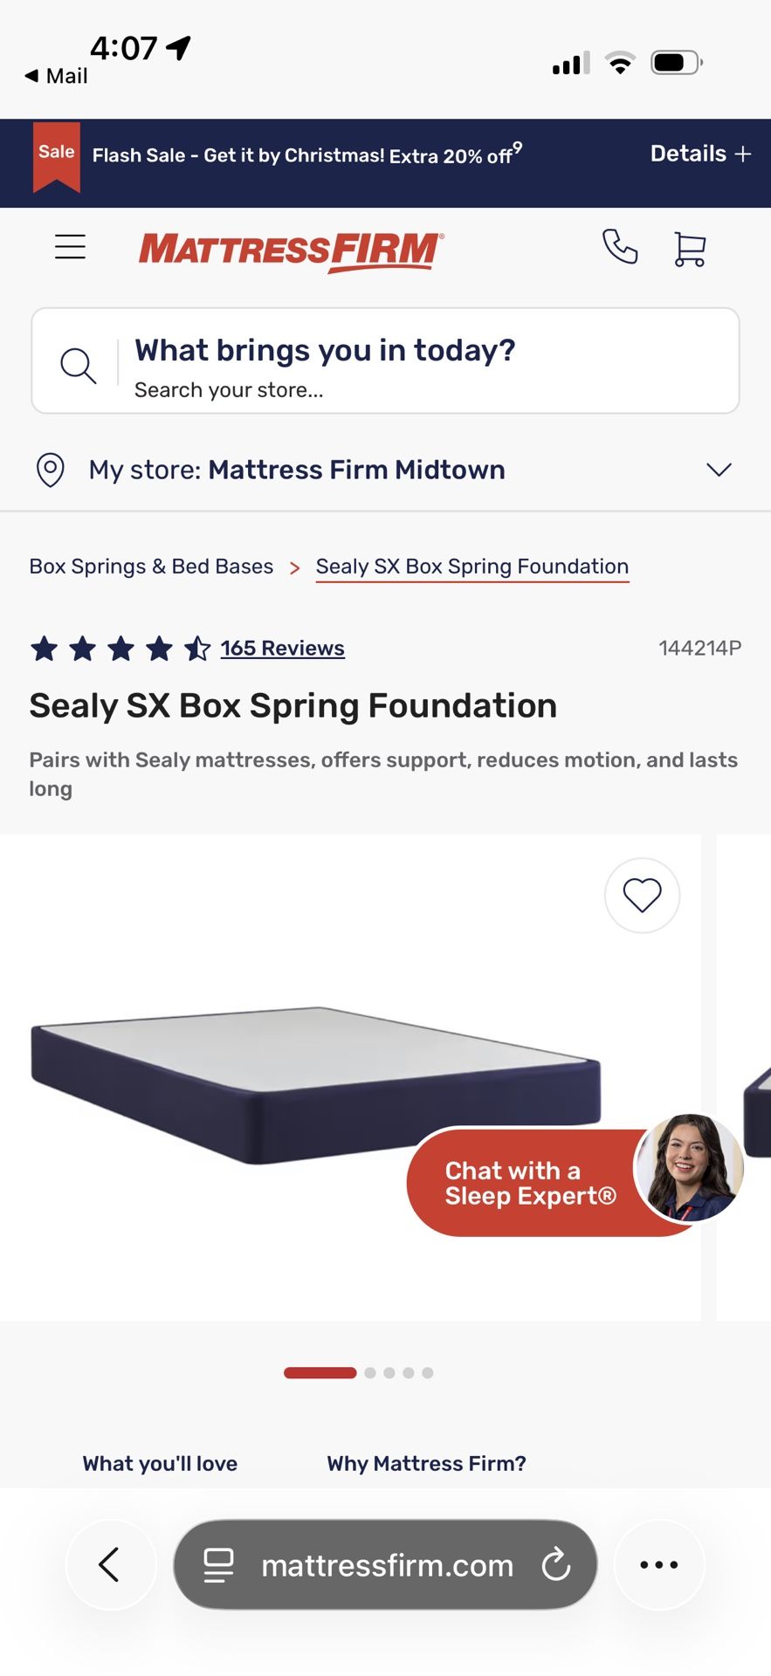Screen dimensions: 771x1676
Task: Open the shopping cart
Action: pos(689,248)
